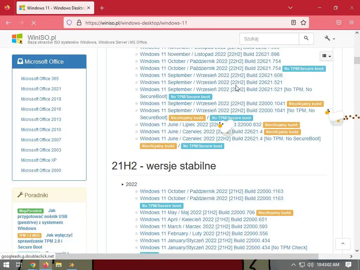Viewport: 360px width, 270px height.
Task: Open February / Luty 2022 Build 22000.556 link
Action: tap(204, 233)
